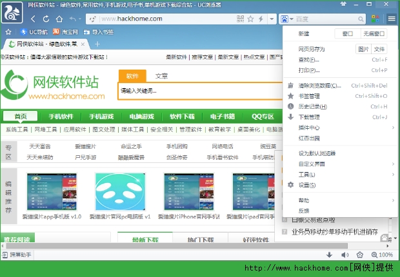
Task: Expand 插件中心 submenu
Action: [x=340, y=128]
